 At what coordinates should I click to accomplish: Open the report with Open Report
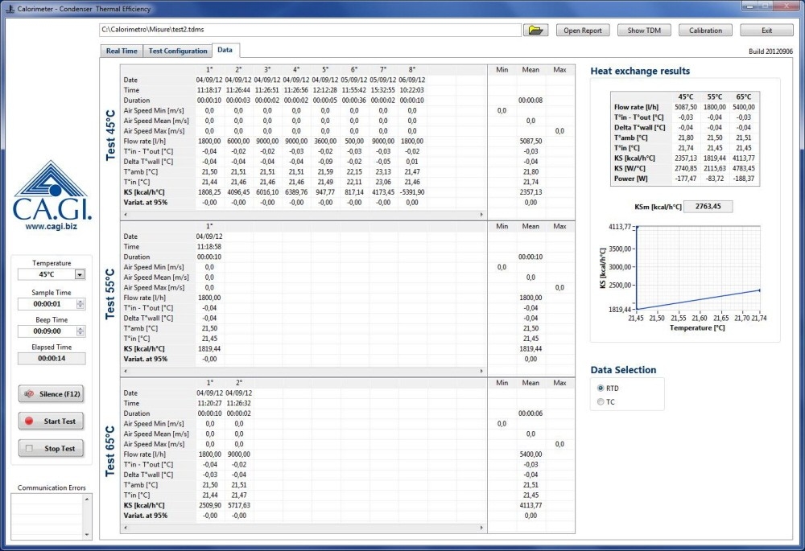coord(583,31)
